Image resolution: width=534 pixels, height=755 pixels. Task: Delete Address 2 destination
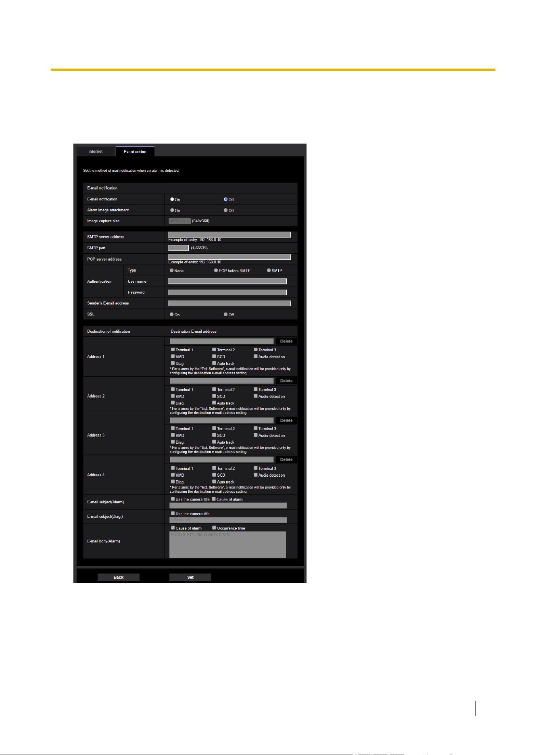pos(286,381)
